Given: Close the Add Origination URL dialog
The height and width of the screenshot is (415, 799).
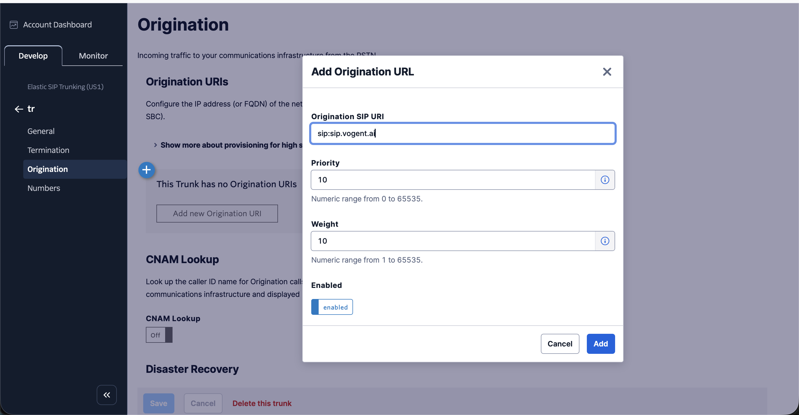Looking at the screenshot, I should 607,72.
